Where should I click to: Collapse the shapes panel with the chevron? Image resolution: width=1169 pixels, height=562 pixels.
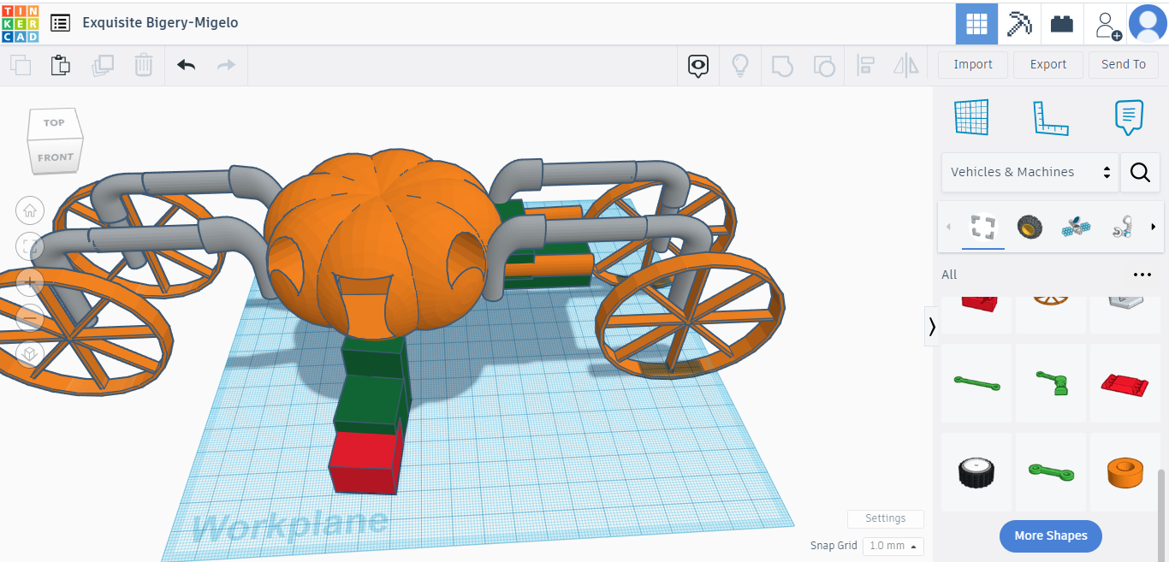pyautogui.click(x=931, y=326)
